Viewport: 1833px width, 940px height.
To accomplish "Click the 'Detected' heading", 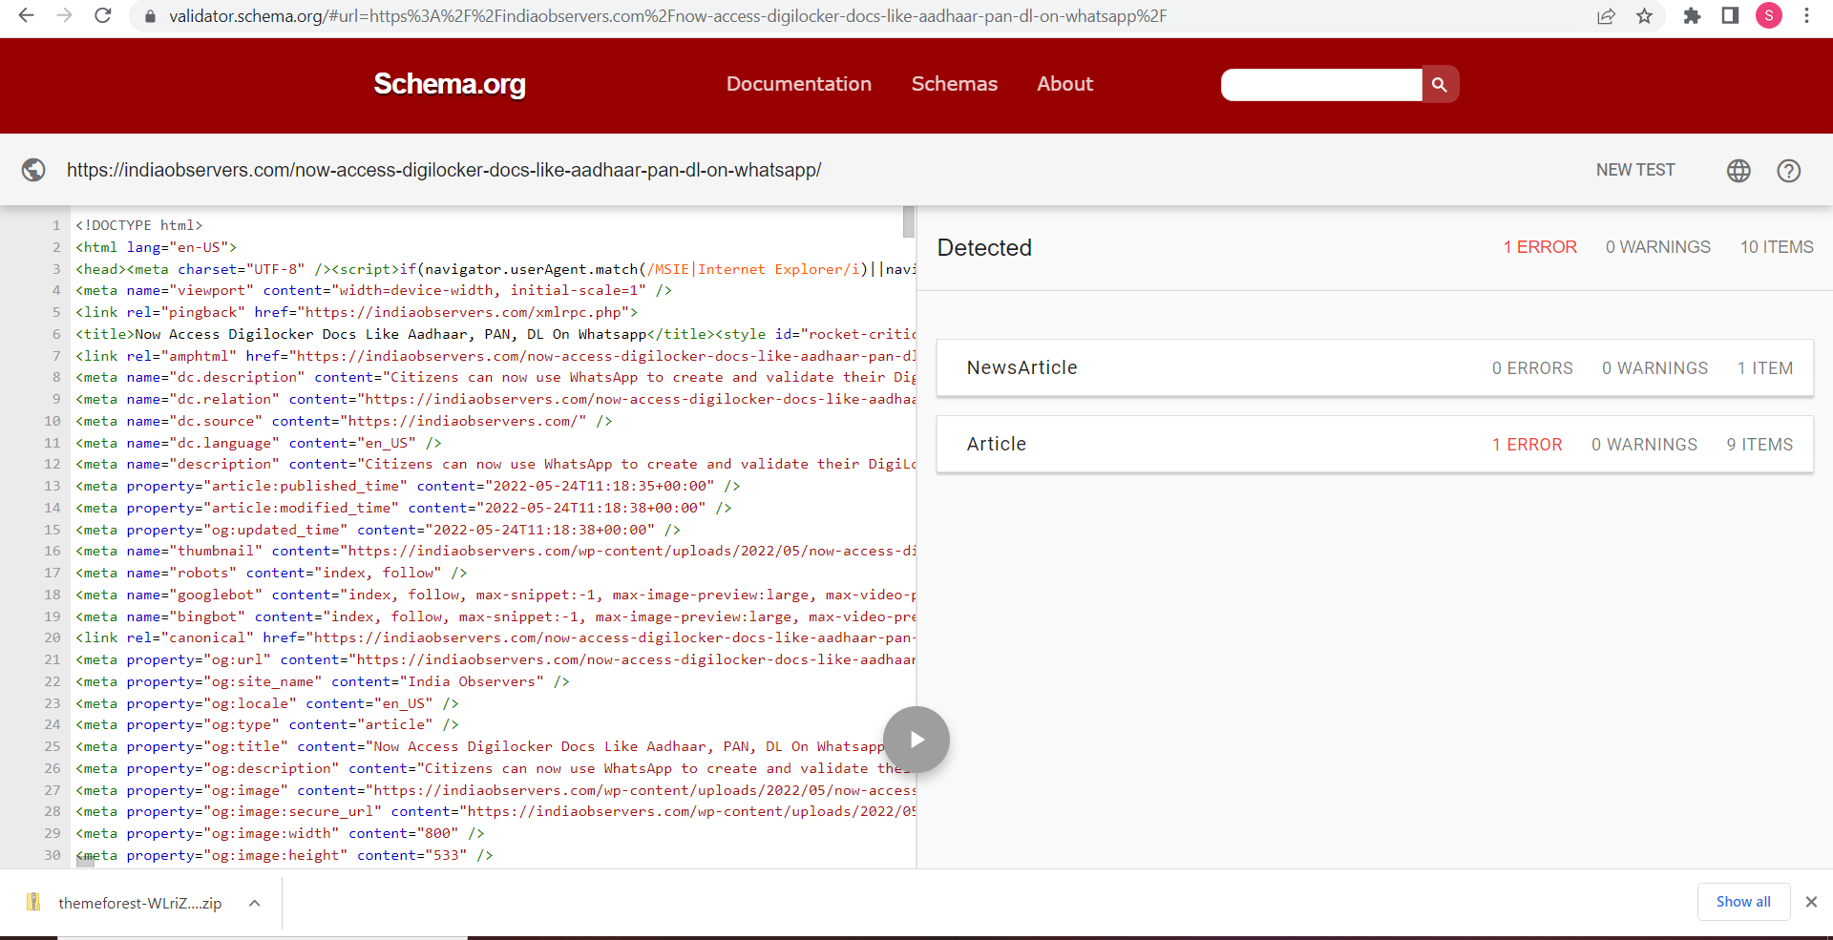I will tap(984, 248).
